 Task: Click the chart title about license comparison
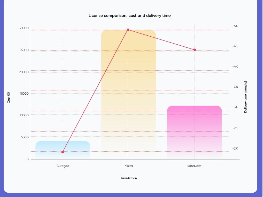click(x=129, y=15)
